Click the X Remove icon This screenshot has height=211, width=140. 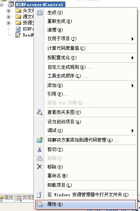[40, 167]
